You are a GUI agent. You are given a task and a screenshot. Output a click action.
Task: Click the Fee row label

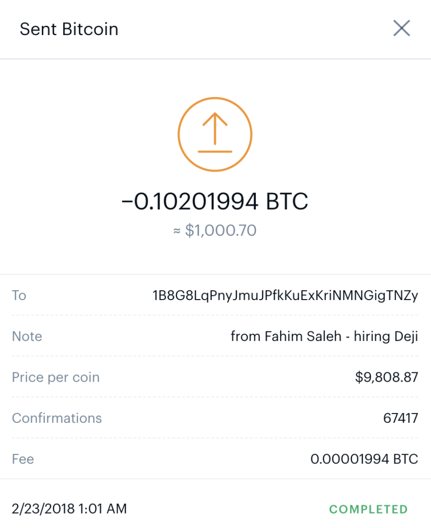[x=23, y=458]
